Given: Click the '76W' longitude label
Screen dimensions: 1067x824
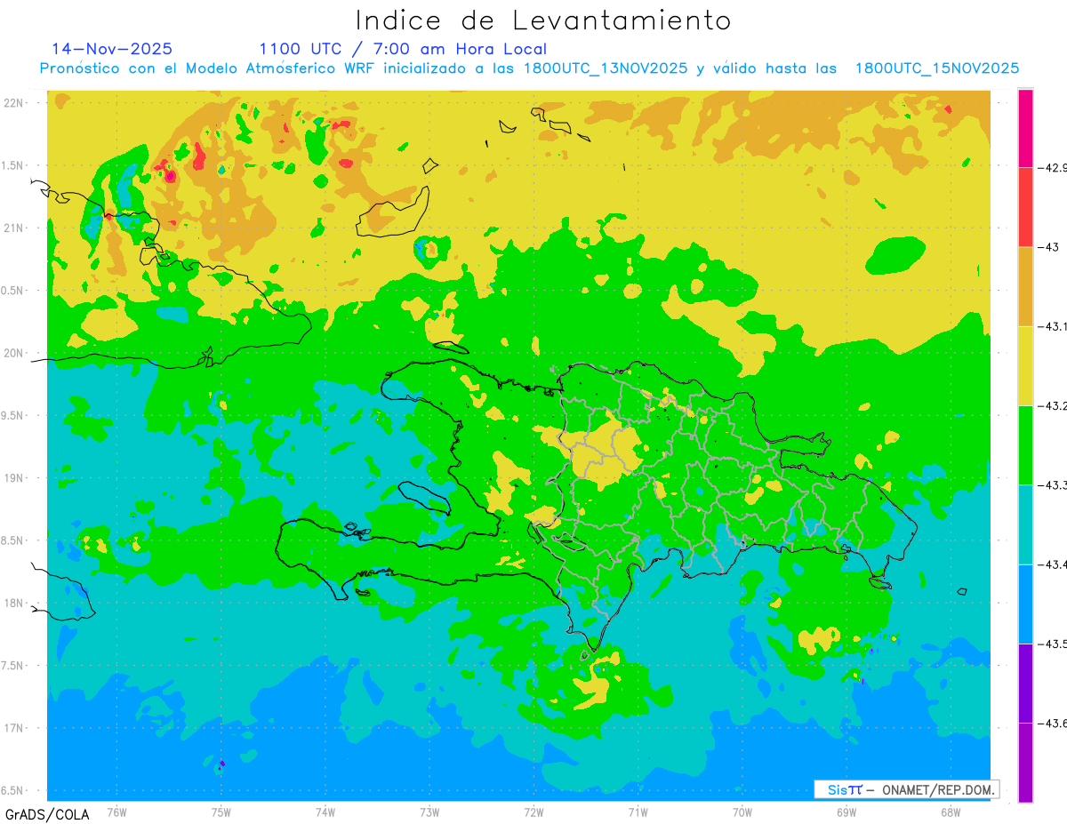Looking at the screenshot, I should (116, 812).
